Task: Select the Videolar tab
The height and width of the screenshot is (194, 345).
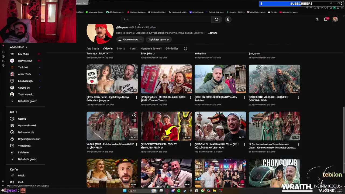Action: [108, 48]
